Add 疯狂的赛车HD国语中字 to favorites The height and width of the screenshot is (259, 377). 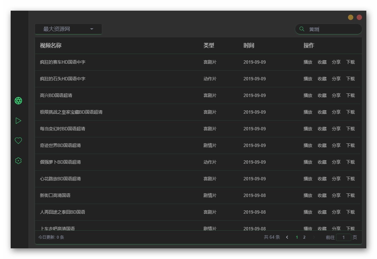point(322,62)
